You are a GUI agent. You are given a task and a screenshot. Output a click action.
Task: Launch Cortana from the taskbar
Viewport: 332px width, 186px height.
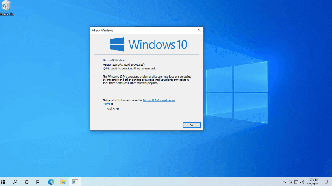pos(27,182)
